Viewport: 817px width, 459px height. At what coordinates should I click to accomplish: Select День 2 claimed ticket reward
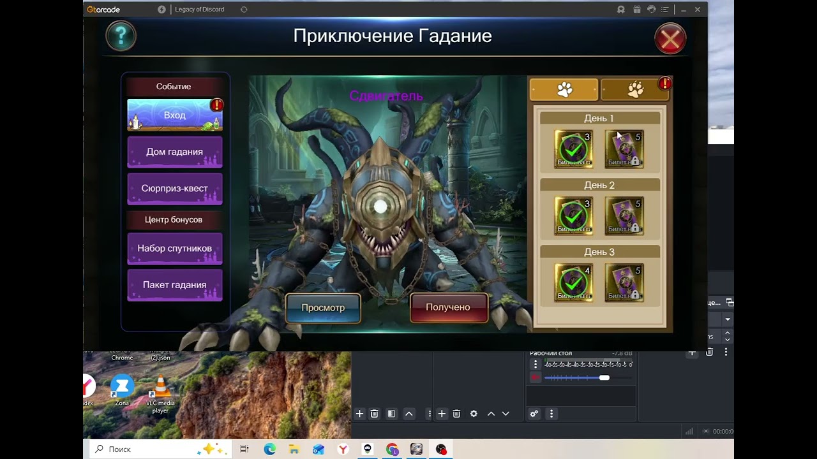point(574,215)
